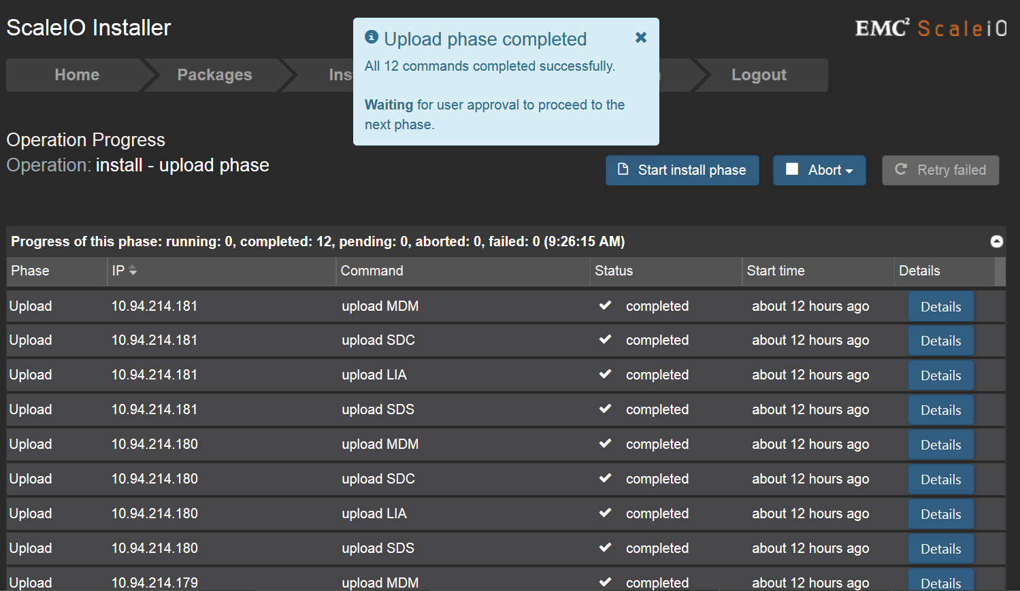Image resolution: width=1020 pixels, height=591 pixels.
Task: Open the Packages tab
Action: pos(214,75)
